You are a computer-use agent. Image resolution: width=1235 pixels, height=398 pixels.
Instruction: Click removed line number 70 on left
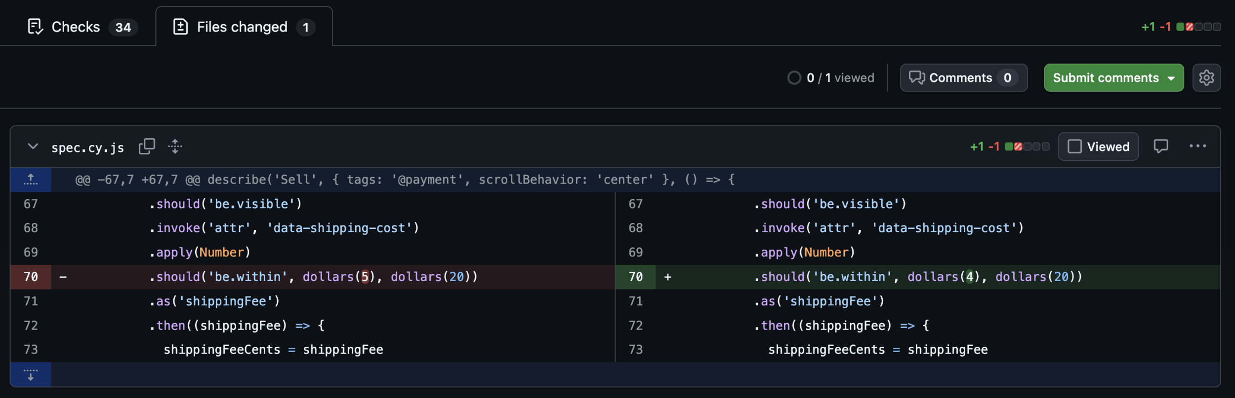tap(31, 277)
